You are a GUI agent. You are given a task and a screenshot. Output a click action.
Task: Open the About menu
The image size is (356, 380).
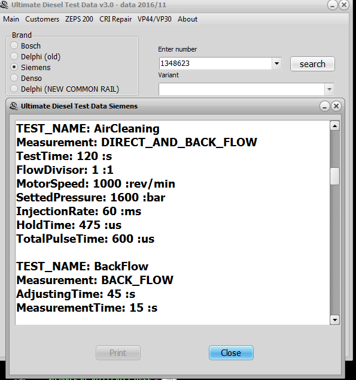point(187,19)
